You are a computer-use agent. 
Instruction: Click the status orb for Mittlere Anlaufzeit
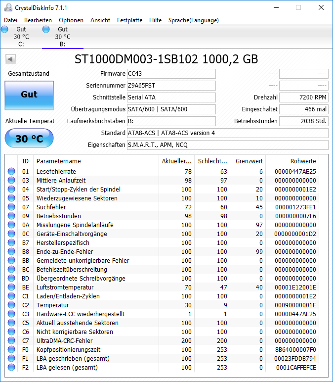(x=11, y=180)
